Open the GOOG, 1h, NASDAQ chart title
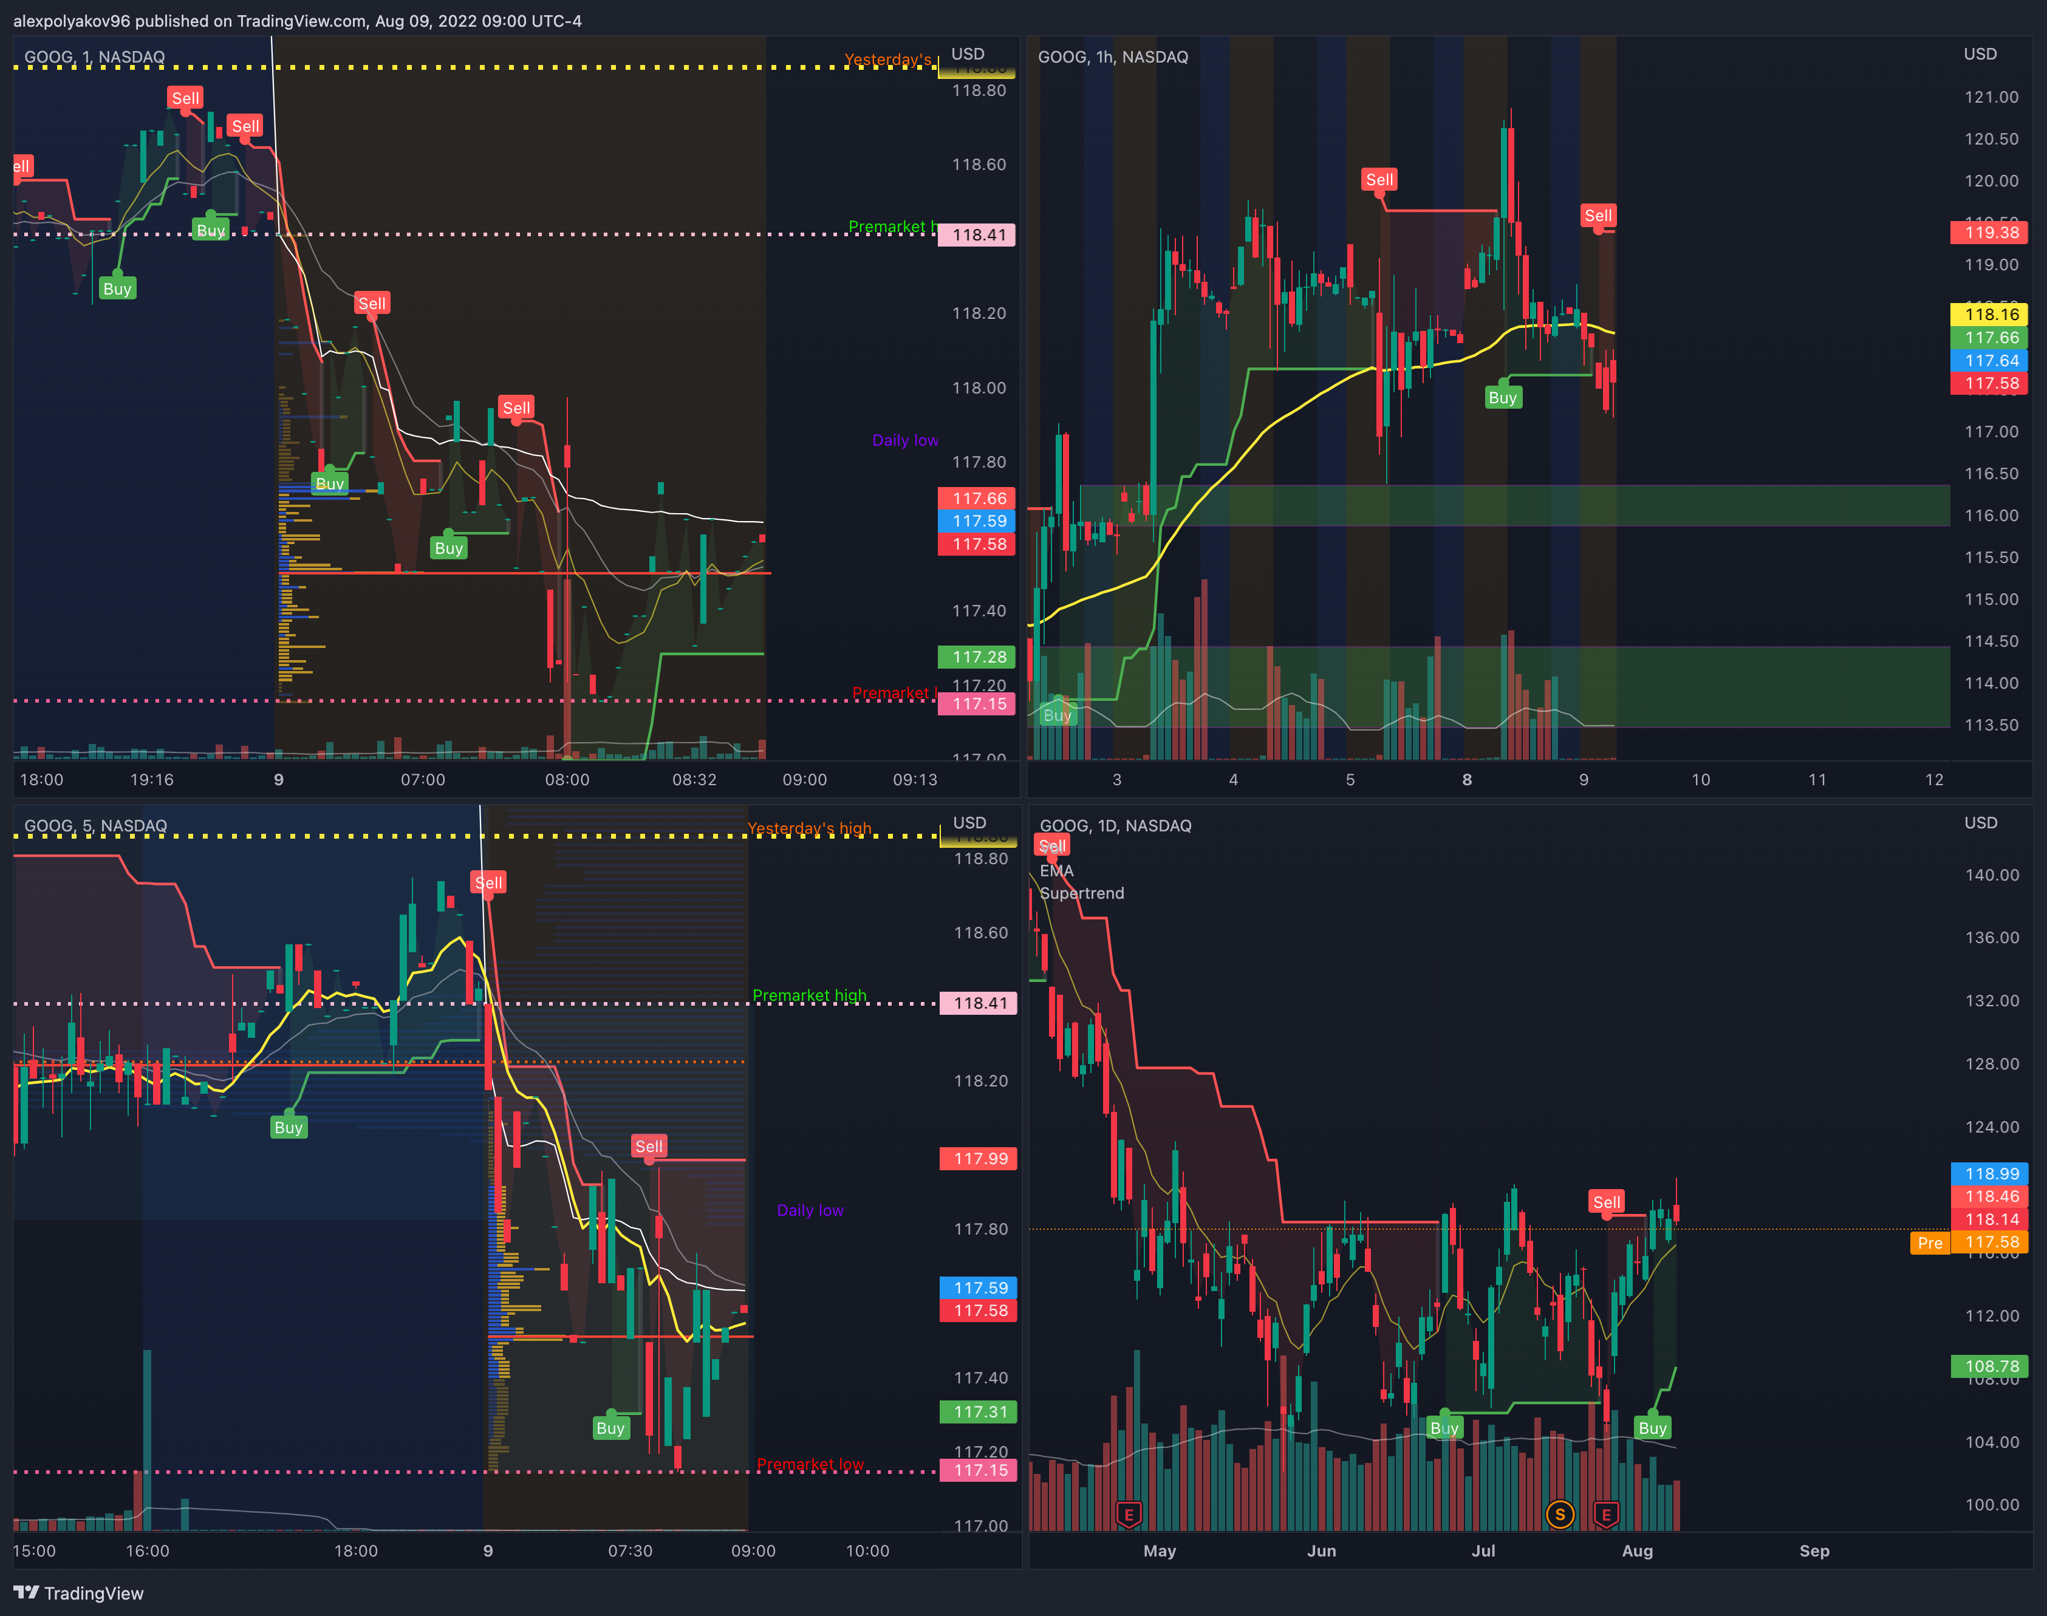Screen dimensions: 2047x1616 [x=1113, y=56]
